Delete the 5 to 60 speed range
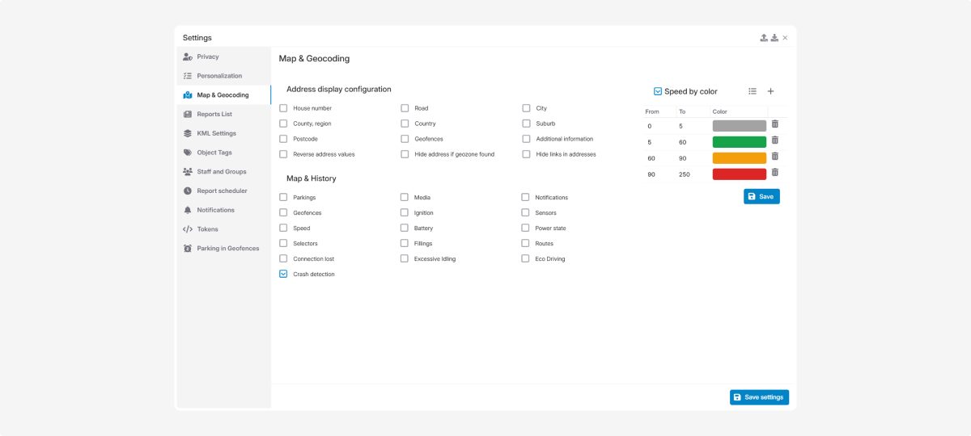The width and height of the screenshot is (971, 436). (775, 140)
